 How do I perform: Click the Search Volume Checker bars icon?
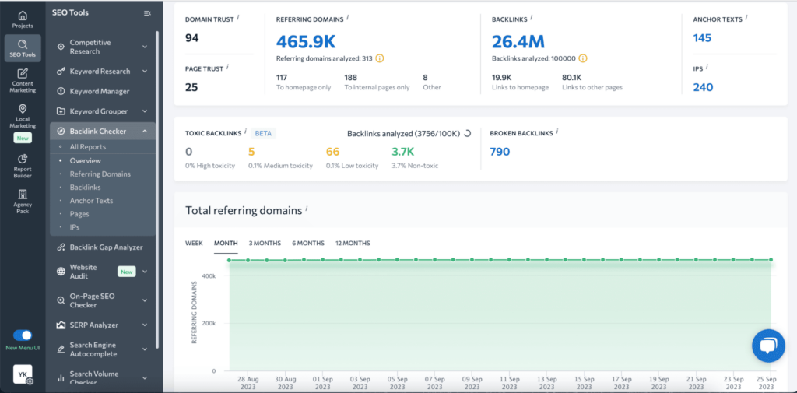pos(61,377)
